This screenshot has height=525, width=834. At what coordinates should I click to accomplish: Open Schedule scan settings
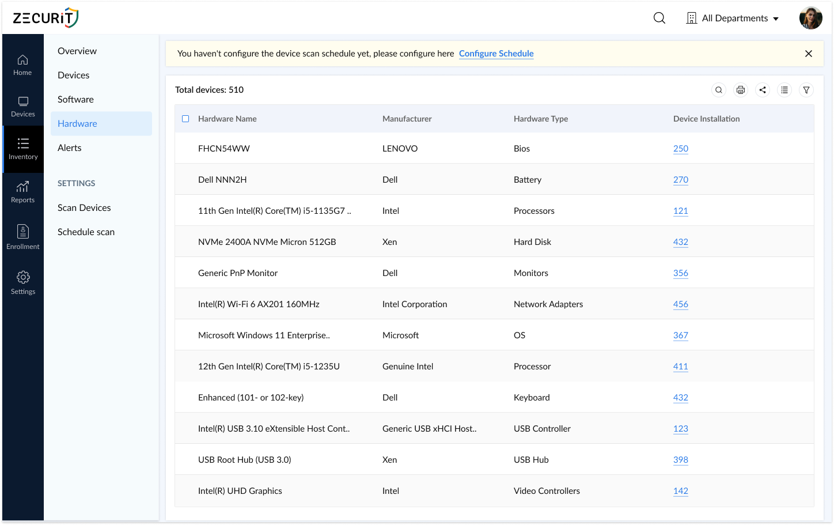[x=86, y=232]
